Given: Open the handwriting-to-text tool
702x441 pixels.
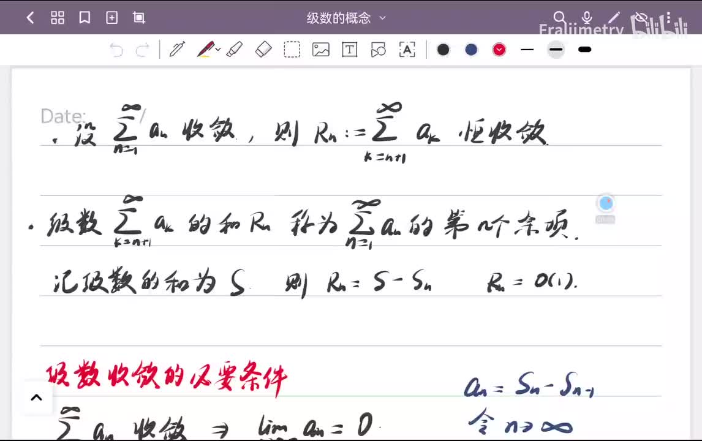Looking at the screenshot, I should click(407, 49).
